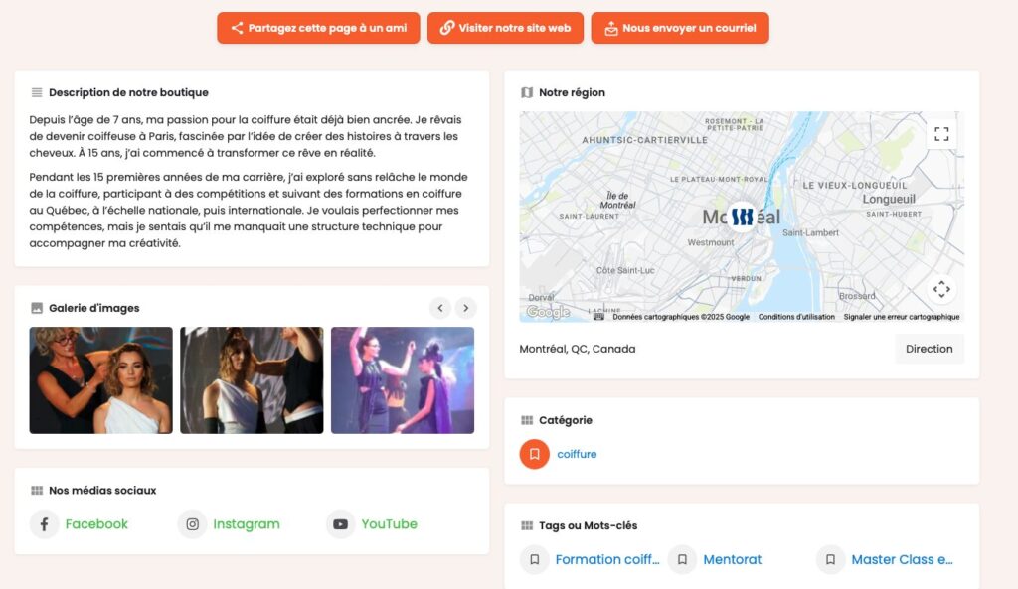
Task: Open Conditions d'utilisation link on map
Action: coord(796,317)
